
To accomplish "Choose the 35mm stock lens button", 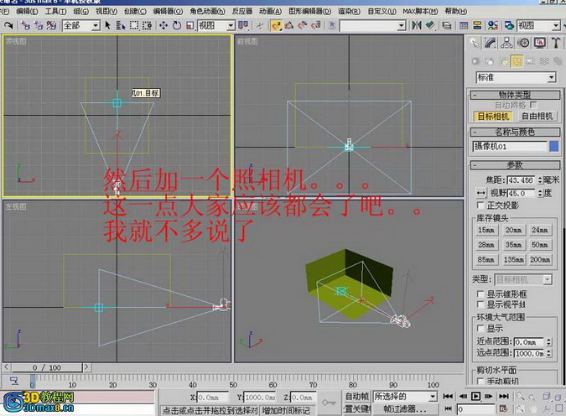I will pos(513,244).
